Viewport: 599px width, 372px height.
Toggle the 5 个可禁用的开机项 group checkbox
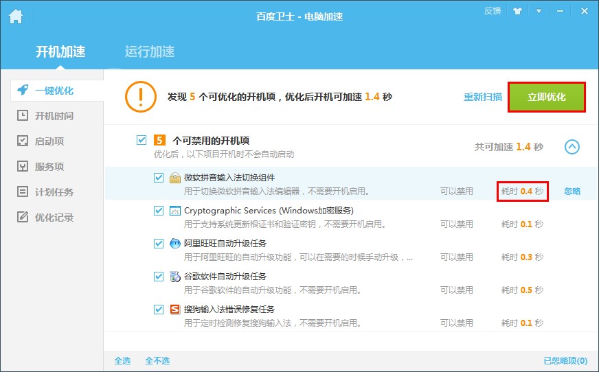142,140
